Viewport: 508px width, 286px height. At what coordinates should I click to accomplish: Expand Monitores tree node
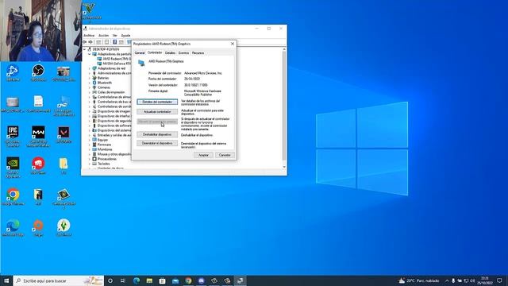(90, 149)
